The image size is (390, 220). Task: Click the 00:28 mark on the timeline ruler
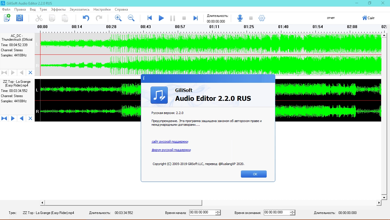click(111, 27)
